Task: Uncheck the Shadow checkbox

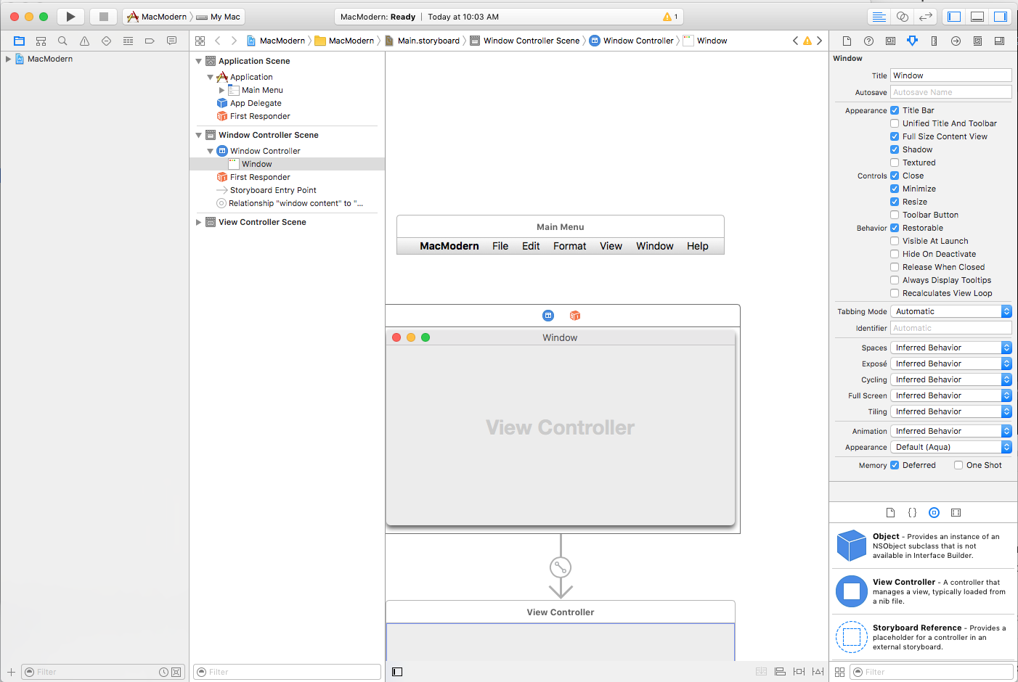Action: [894, 149]
